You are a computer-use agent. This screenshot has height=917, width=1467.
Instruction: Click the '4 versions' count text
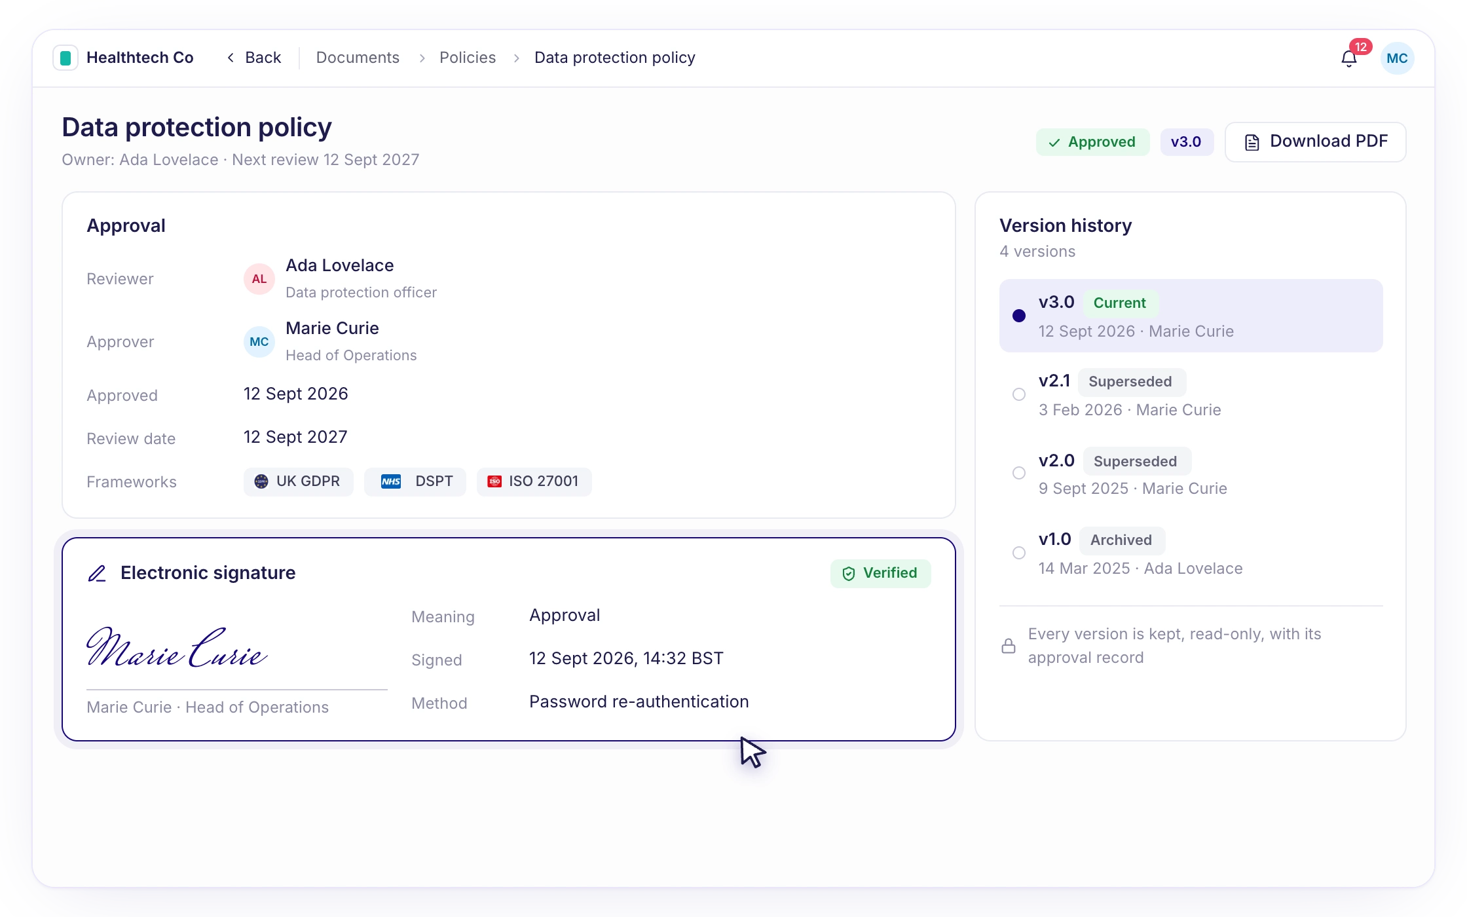(1037, 252)
